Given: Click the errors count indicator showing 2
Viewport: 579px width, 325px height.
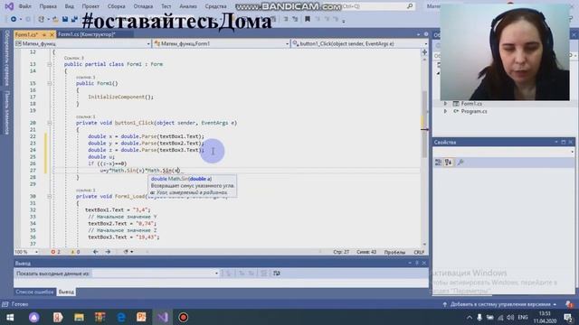Looking at the screenshot, I should coord(55,252).
